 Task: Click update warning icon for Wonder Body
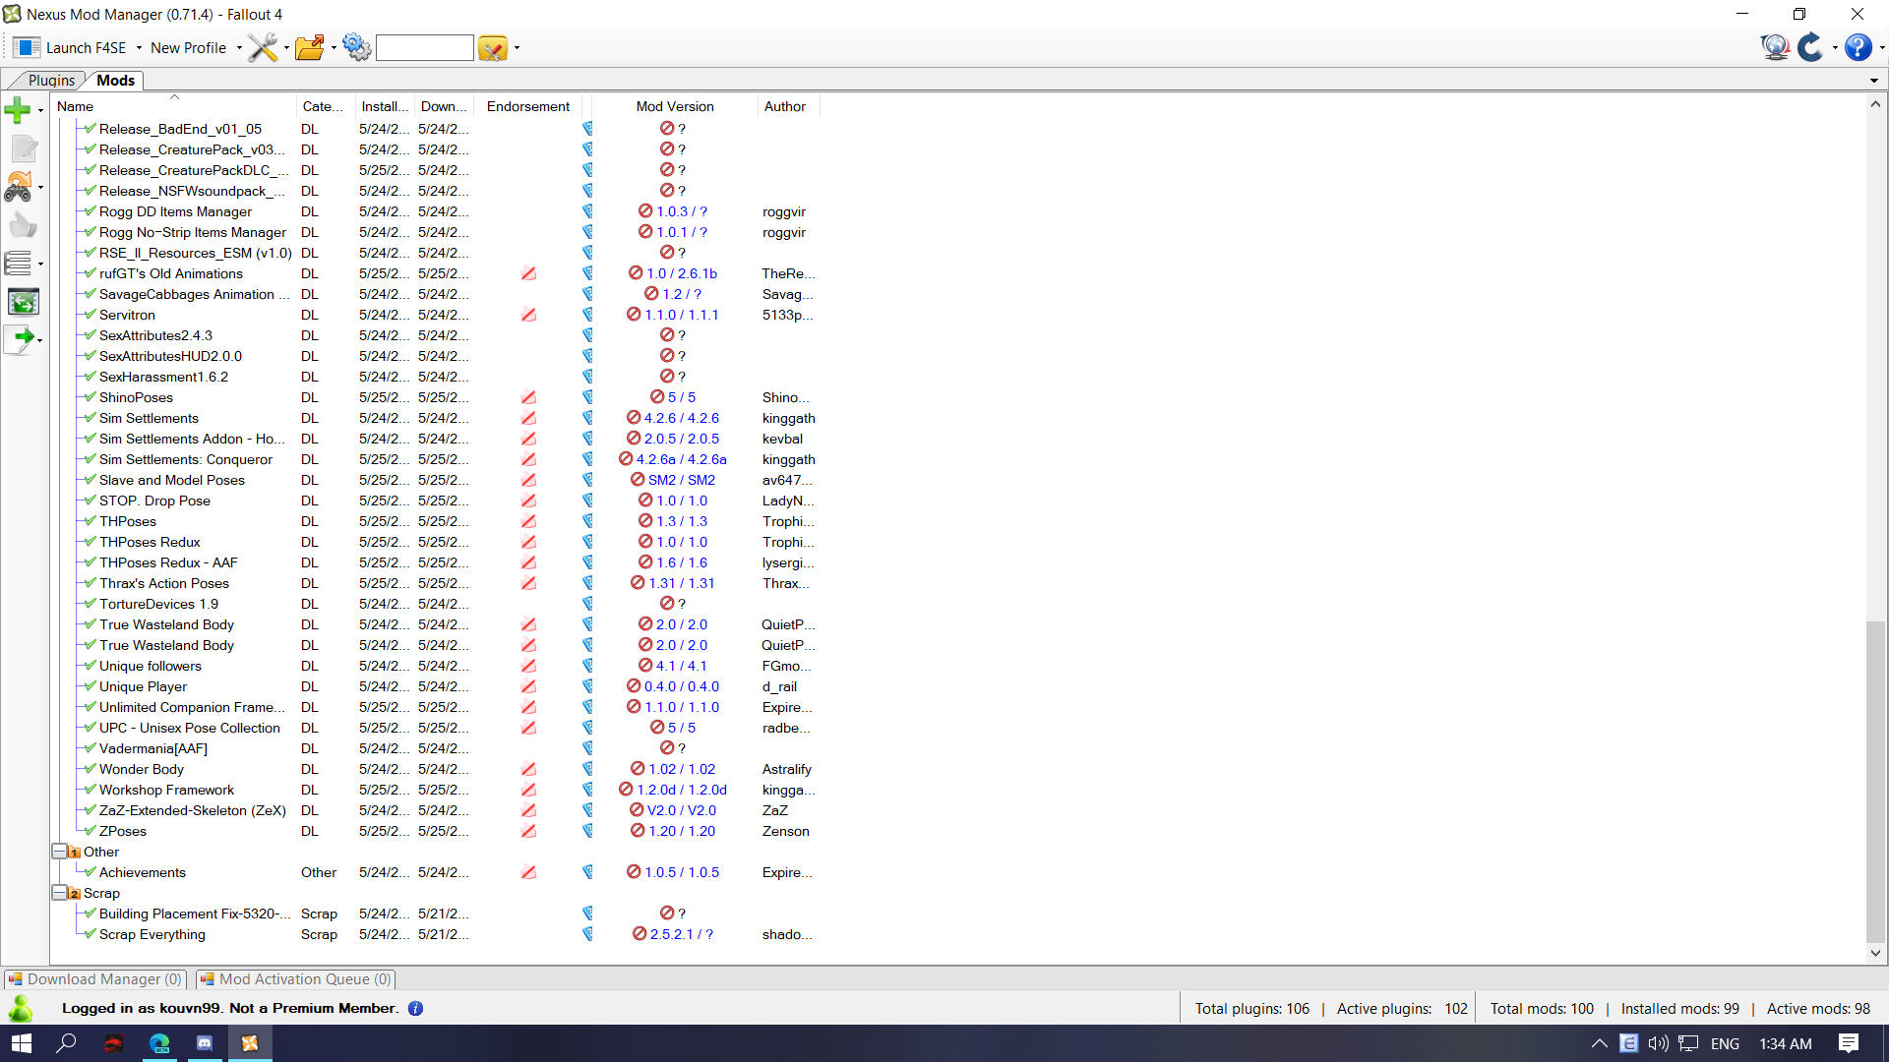click(x=638, y=769)
